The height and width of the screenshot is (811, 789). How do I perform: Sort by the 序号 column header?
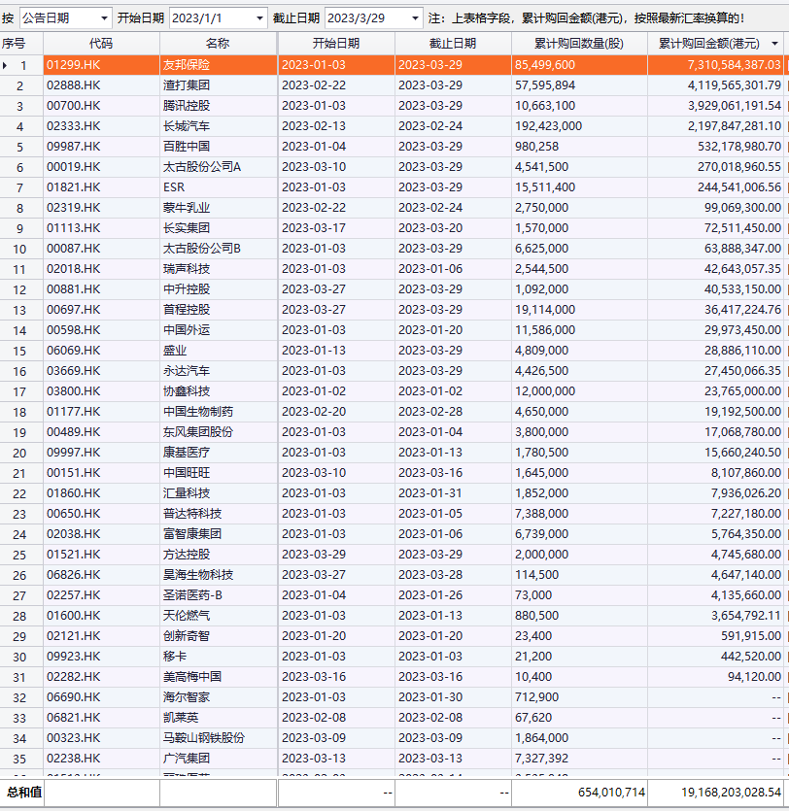[21, 44]
